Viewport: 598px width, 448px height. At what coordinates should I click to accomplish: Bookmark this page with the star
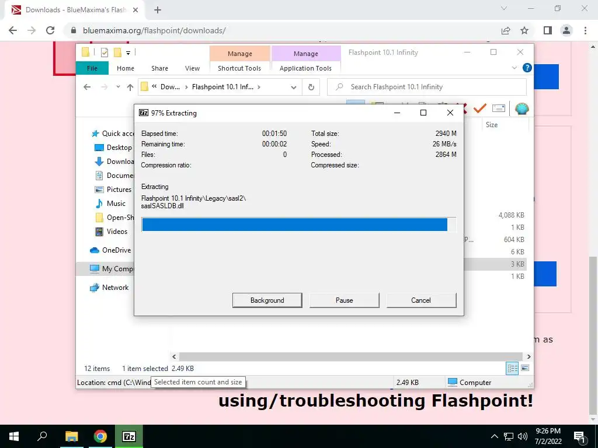point(524,30)
